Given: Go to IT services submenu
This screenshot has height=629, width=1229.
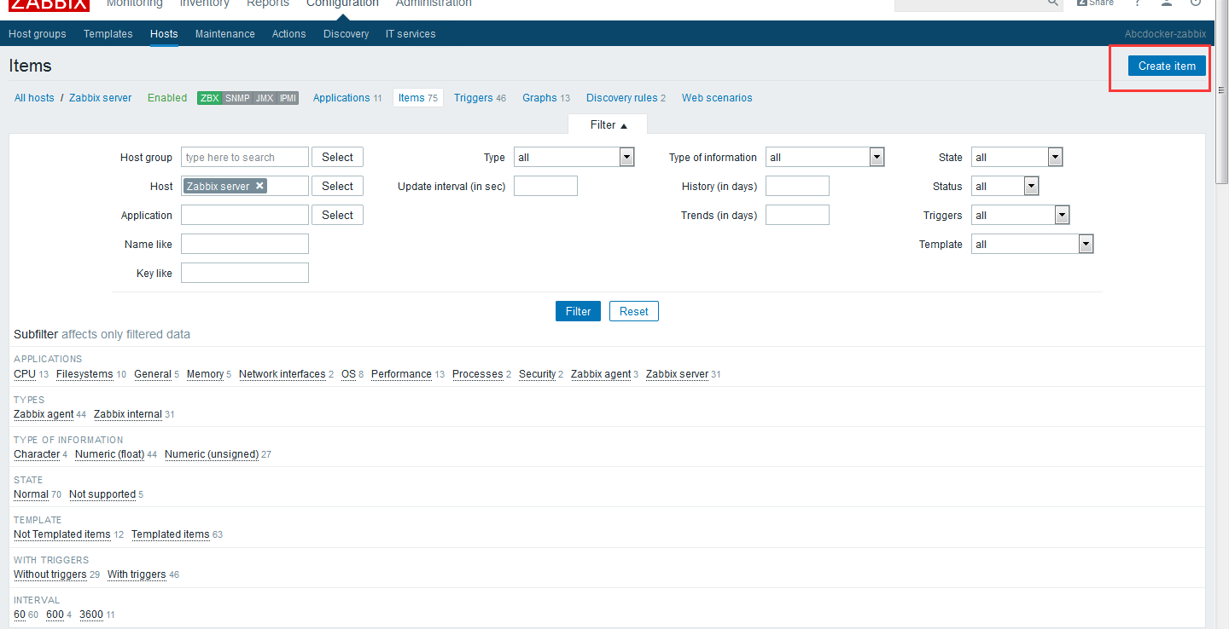Looking at the screenshot, I should coord(411,34).
